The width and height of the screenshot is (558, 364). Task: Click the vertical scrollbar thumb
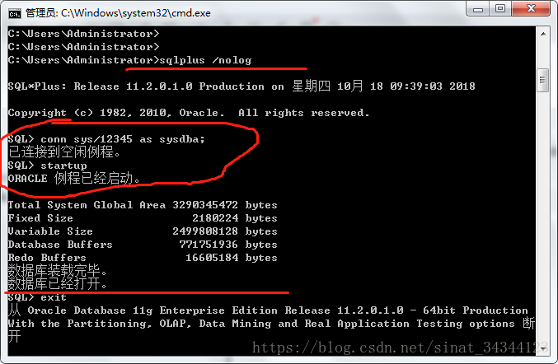[x=543, y=81]
